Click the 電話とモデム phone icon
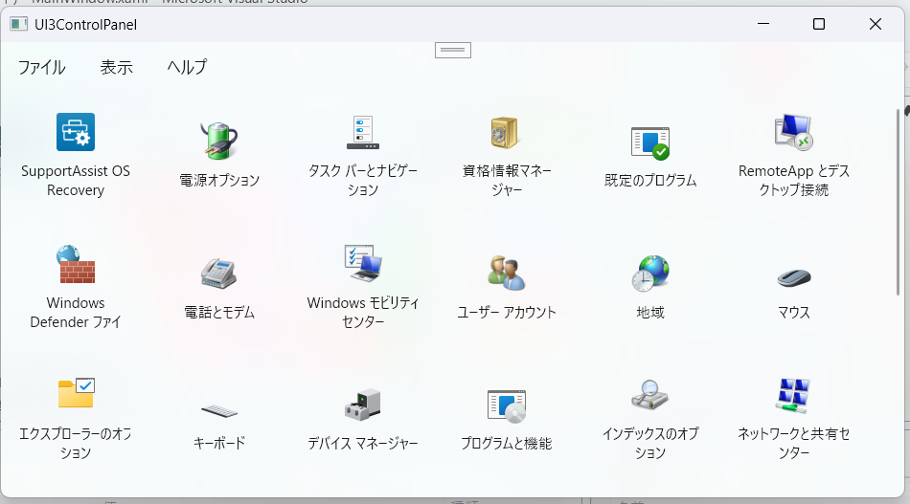 click(x=218, y=274)
